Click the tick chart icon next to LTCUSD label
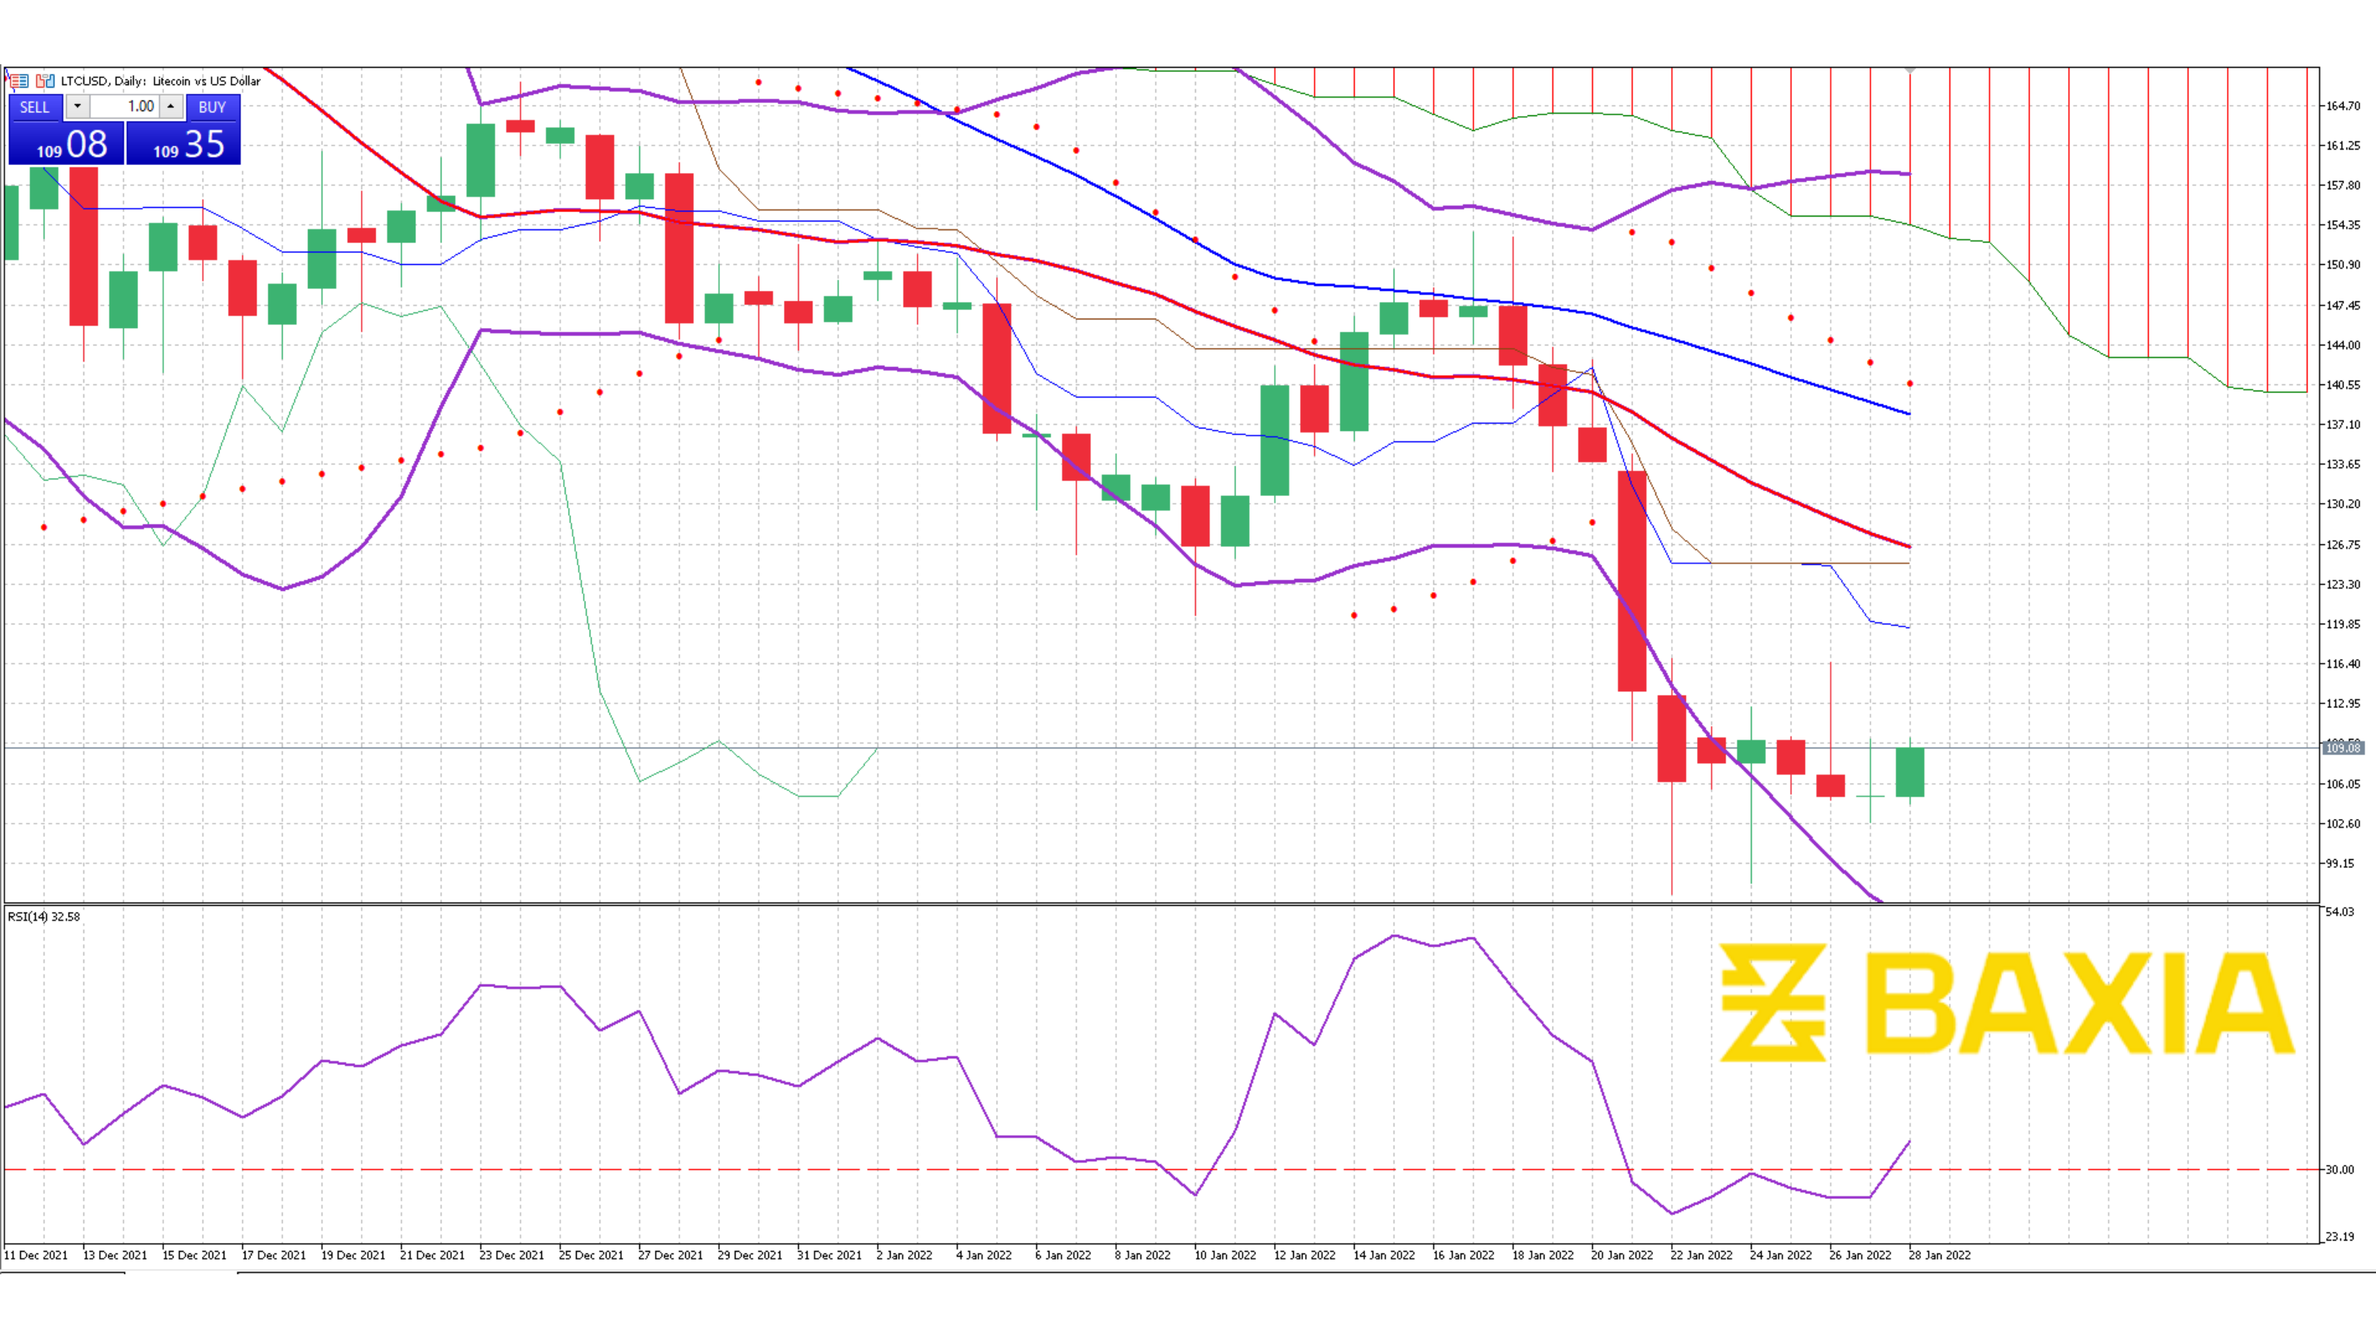 [x=44, y=81]
